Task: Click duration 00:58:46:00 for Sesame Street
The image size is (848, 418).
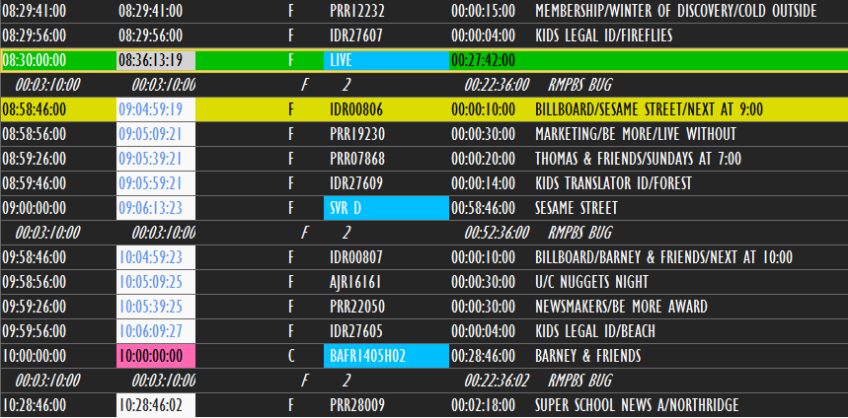Action: click(483, 208)
